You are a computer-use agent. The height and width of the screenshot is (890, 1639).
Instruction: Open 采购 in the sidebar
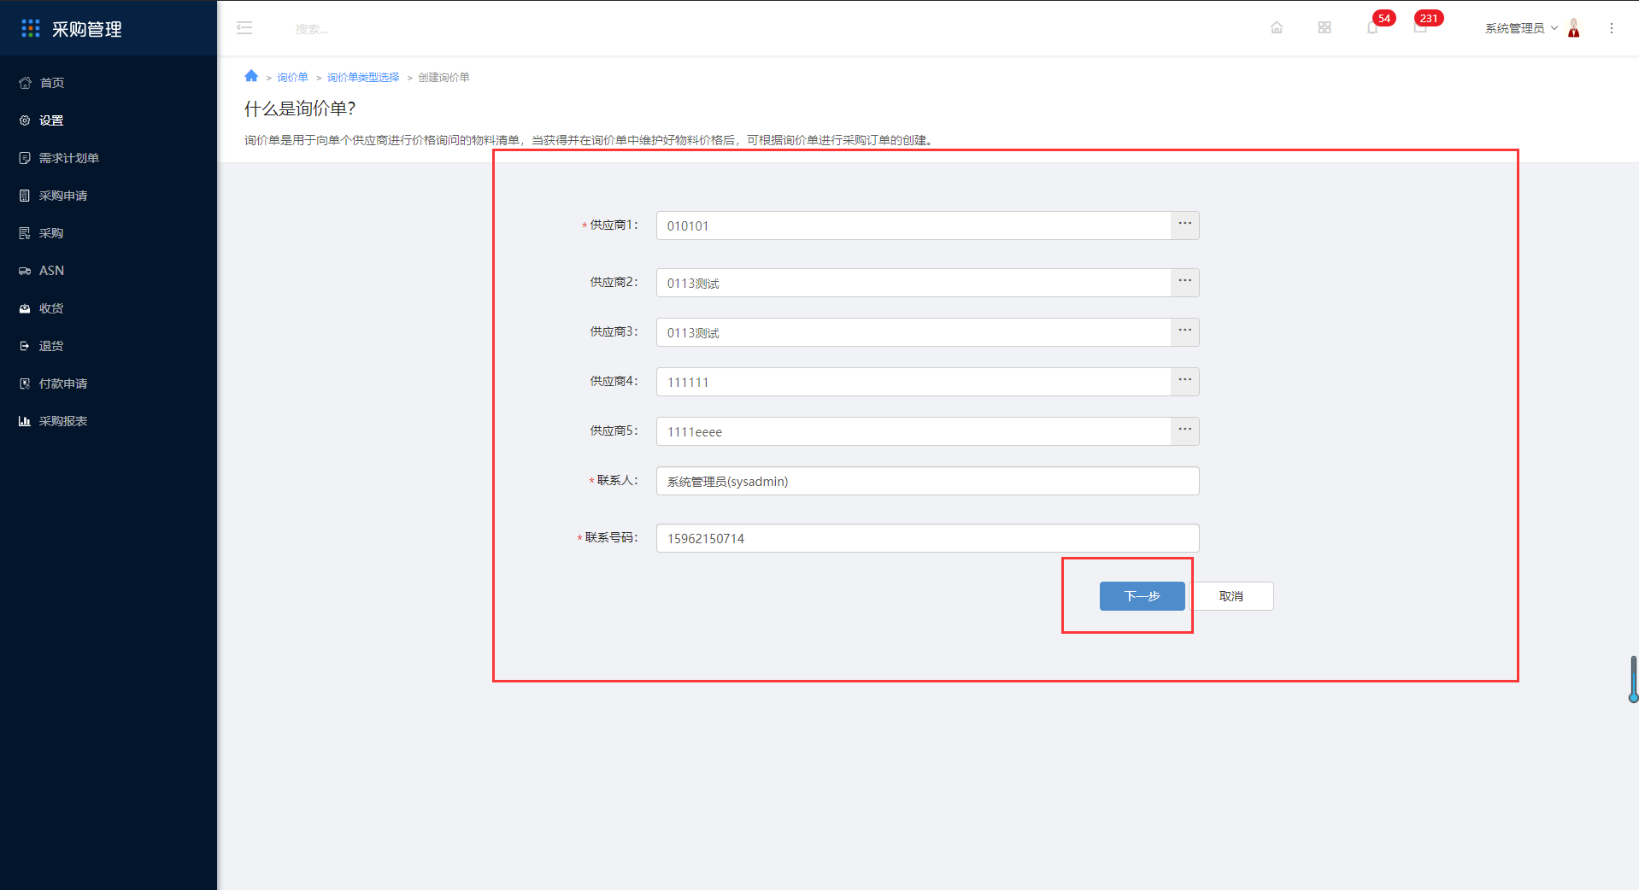tap(109, 233)
